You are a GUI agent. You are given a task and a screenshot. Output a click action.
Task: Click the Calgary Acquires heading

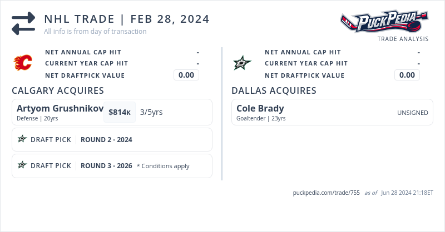tap(58, 90)
